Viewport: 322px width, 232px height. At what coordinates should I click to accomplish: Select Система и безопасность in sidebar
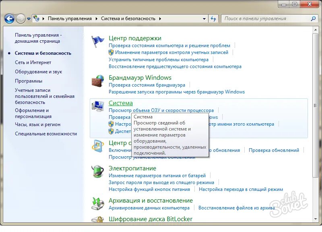tap(43, 53)
